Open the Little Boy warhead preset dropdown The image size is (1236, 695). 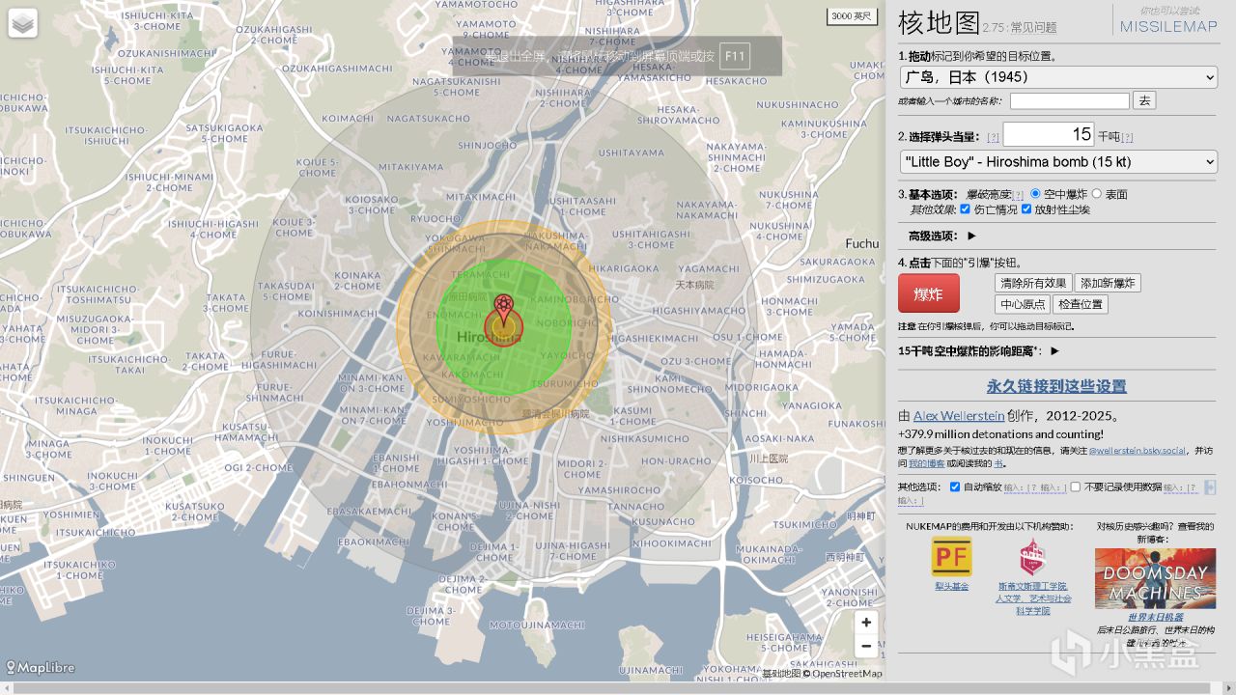(x=1058, y=162)
